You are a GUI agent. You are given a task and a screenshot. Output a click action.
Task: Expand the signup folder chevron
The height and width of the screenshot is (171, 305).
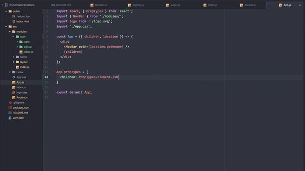(17, 47)
